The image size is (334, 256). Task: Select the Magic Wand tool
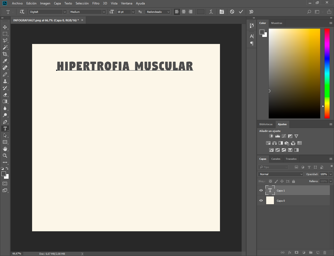click(5, 47)
